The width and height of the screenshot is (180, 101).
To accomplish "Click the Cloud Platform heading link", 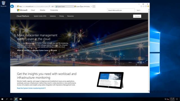I will click(23, 16).
